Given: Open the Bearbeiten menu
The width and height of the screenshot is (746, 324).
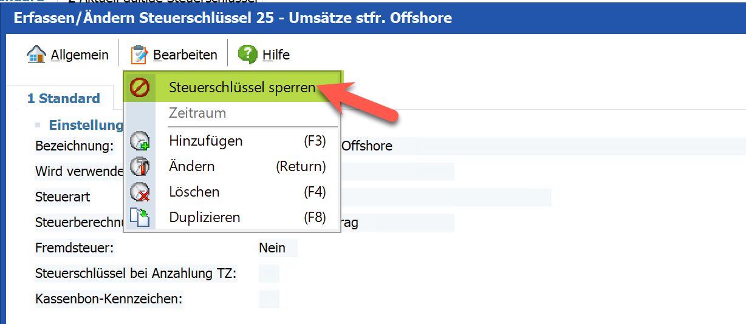Looking at the screenshot, I should tap(185, 55).
